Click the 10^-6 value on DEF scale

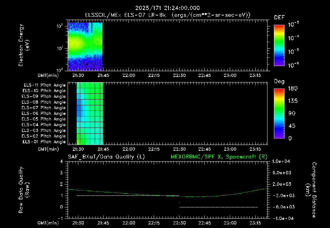[293, 65]
